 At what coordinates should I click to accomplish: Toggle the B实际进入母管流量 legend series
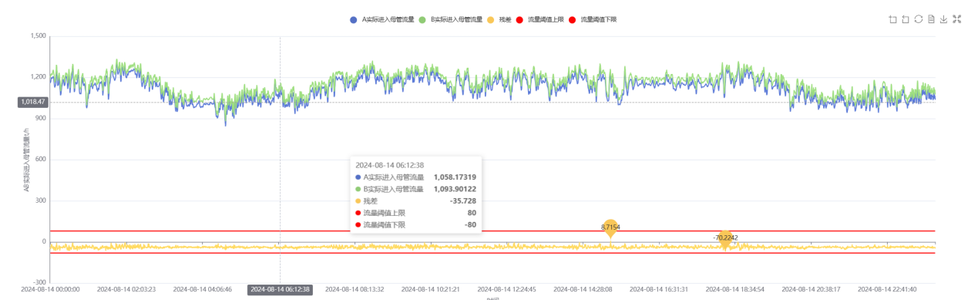(450, 19)
